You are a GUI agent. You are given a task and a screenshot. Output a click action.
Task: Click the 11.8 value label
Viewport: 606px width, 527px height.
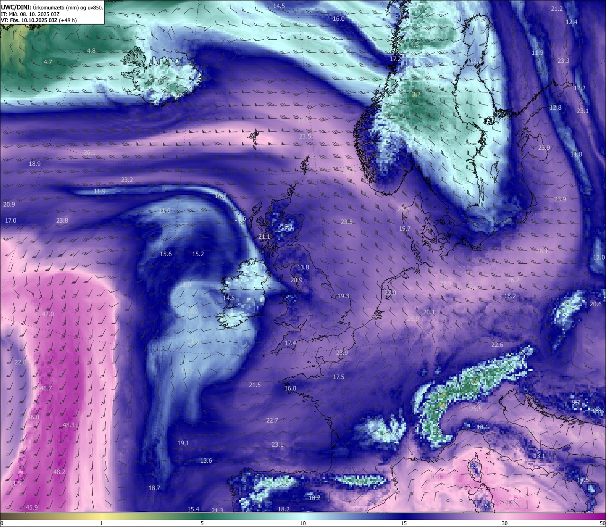(x=576, y=154)
